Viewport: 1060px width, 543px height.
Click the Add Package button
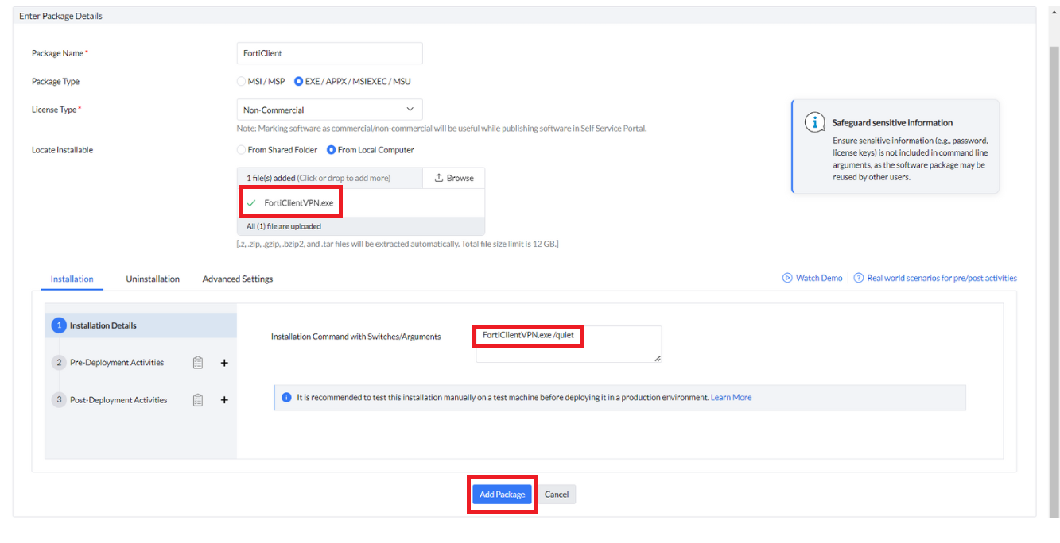click(503, 495)
